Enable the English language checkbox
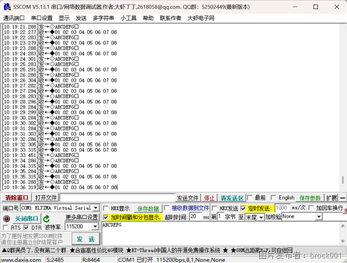This screenshot has width=347, height=263. point(274,198)
